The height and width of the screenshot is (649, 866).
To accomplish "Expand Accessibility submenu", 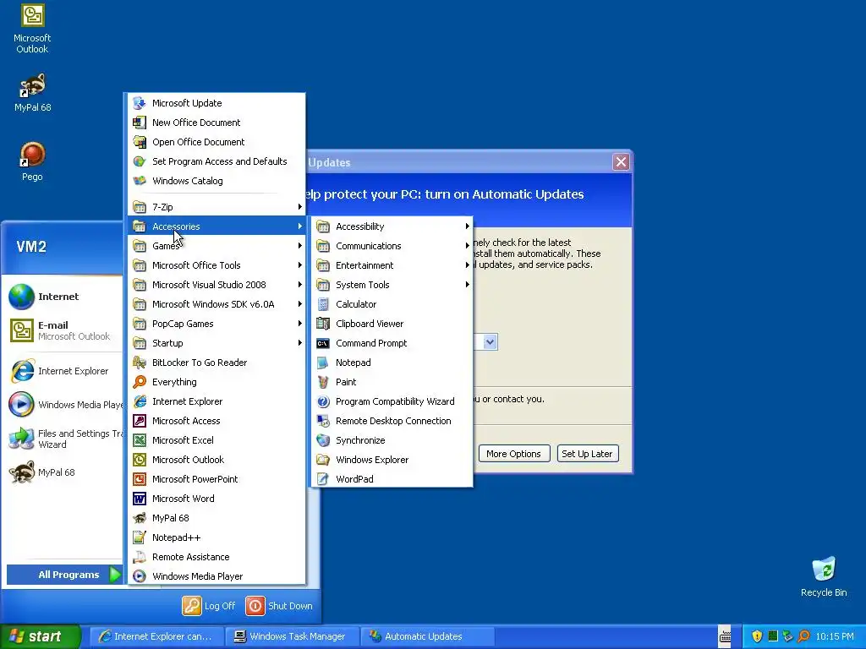I will [392, 226].
